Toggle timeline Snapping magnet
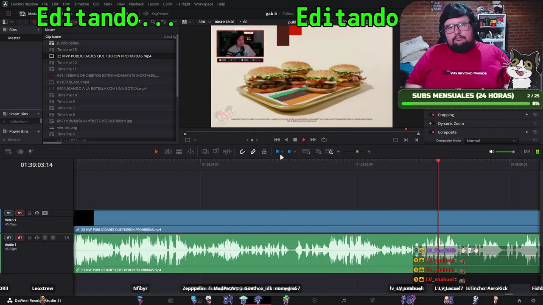This screenshot has height=305, width=543. 242,152
